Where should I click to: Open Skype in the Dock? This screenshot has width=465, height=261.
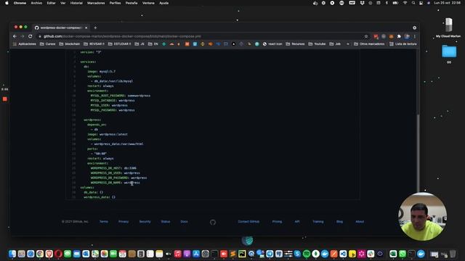[x=297, y=254]
